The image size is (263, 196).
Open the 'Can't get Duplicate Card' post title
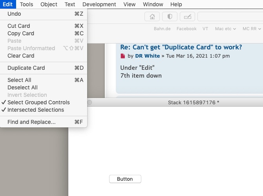pyautogui.click(x=181, y=47)
